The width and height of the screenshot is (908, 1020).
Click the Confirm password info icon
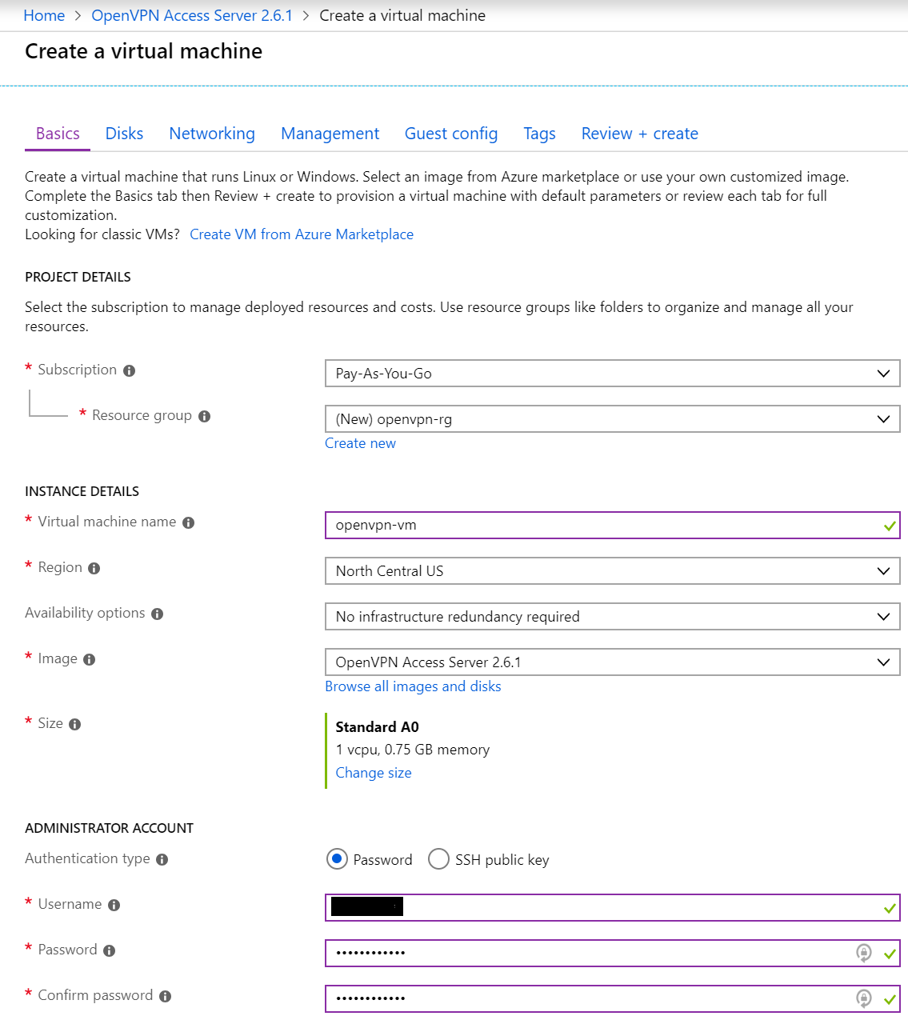[x=166, y=996]
